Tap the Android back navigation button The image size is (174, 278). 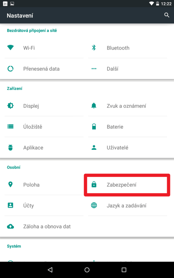click(50, 270)
